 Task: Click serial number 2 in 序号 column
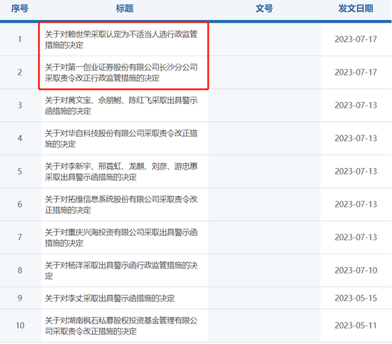[20, 72]
